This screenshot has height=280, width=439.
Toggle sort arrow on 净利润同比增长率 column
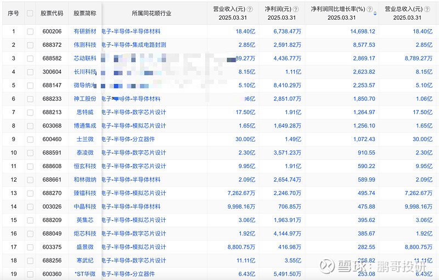[375, 13]
